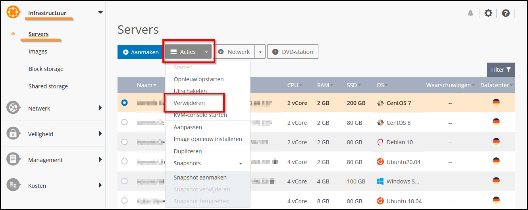This screenshot has width=528, height=210.
Task: Open the Acties dropdown menu
Action: pyautogui.click(x=189, y=52)
